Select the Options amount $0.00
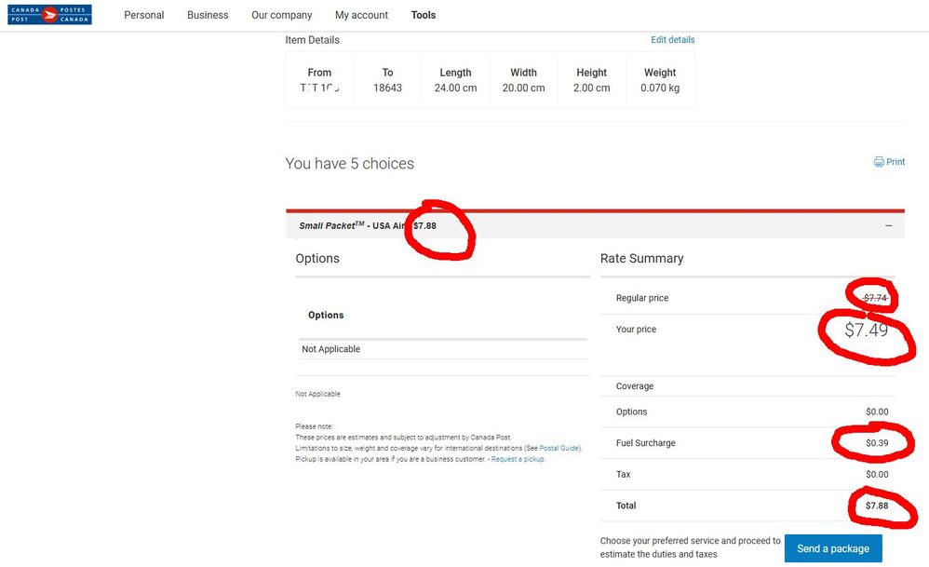The width and height of the screenshot is (929, 567). coord(877,412)
